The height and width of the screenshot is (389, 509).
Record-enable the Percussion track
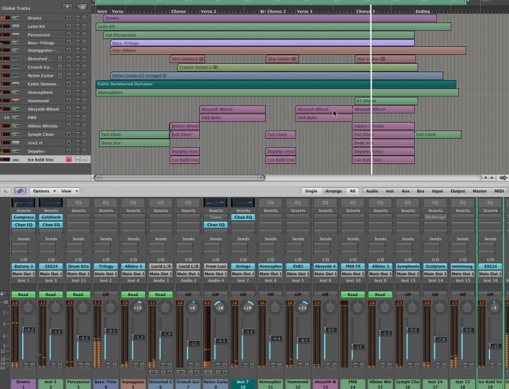(x=68, y=34)
